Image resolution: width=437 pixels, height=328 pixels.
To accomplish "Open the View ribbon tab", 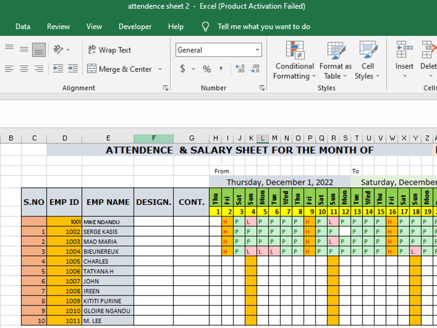I will click(x=94, y=27).
